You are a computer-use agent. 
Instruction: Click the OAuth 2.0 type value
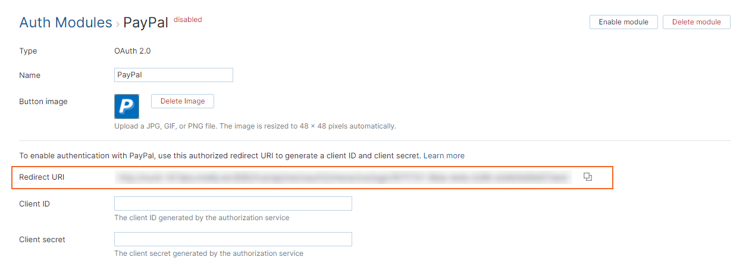point(132,51)
